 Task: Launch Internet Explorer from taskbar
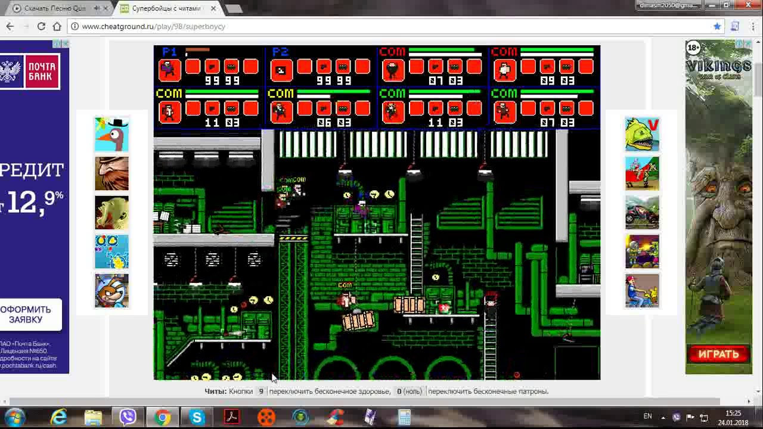tap(58, 416)
